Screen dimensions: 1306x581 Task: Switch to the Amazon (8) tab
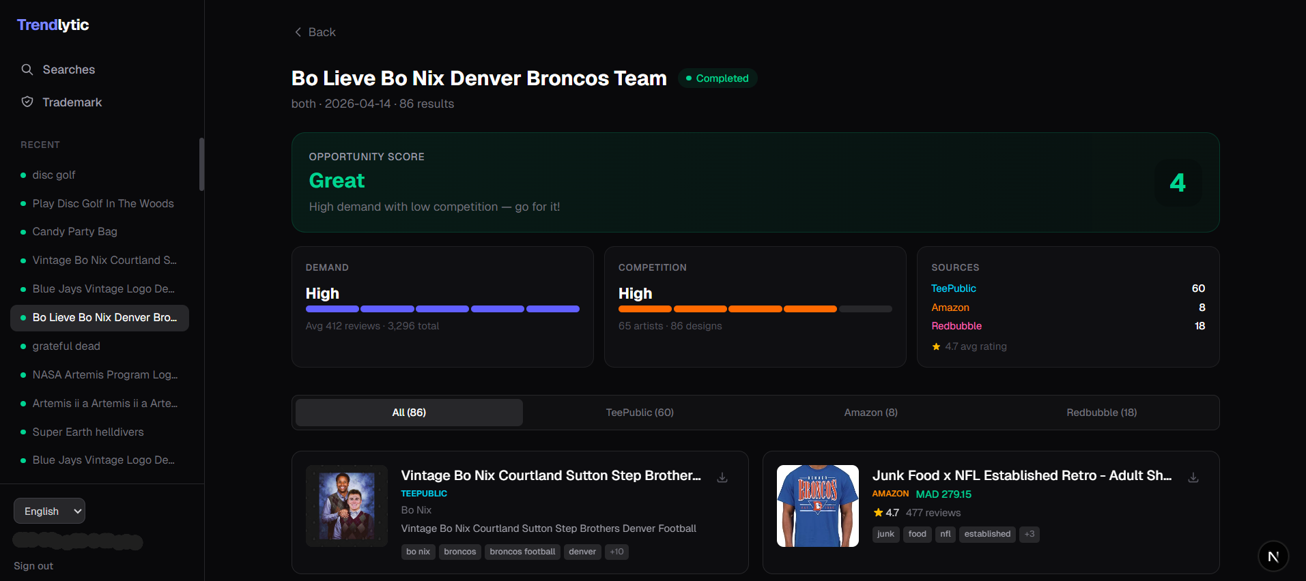(870, 413)
